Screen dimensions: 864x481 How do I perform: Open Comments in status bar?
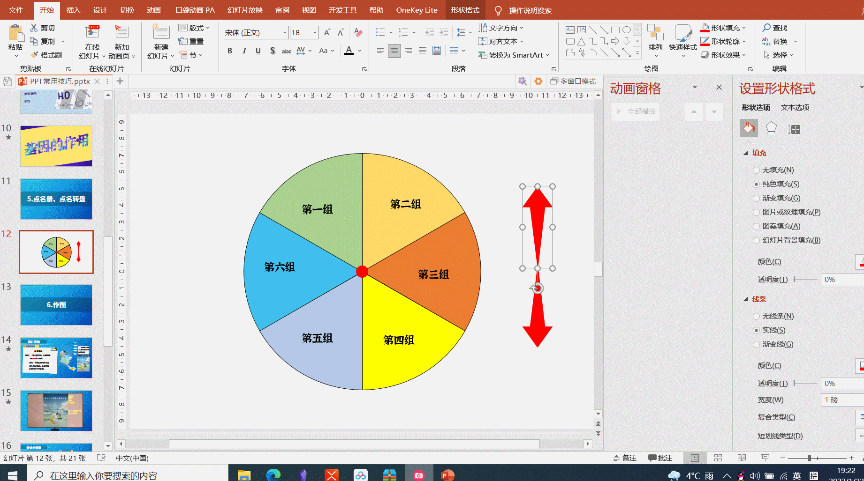(660, 458)
